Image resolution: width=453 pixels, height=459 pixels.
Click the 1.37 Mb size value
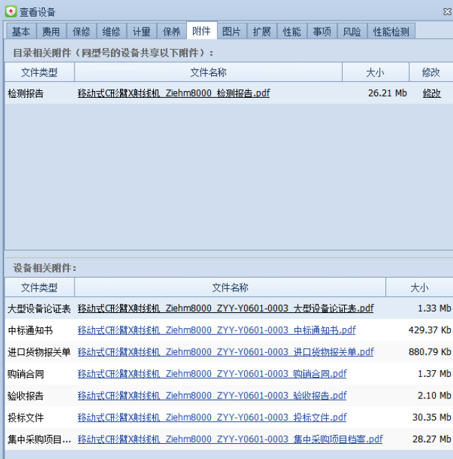point(434,374)
